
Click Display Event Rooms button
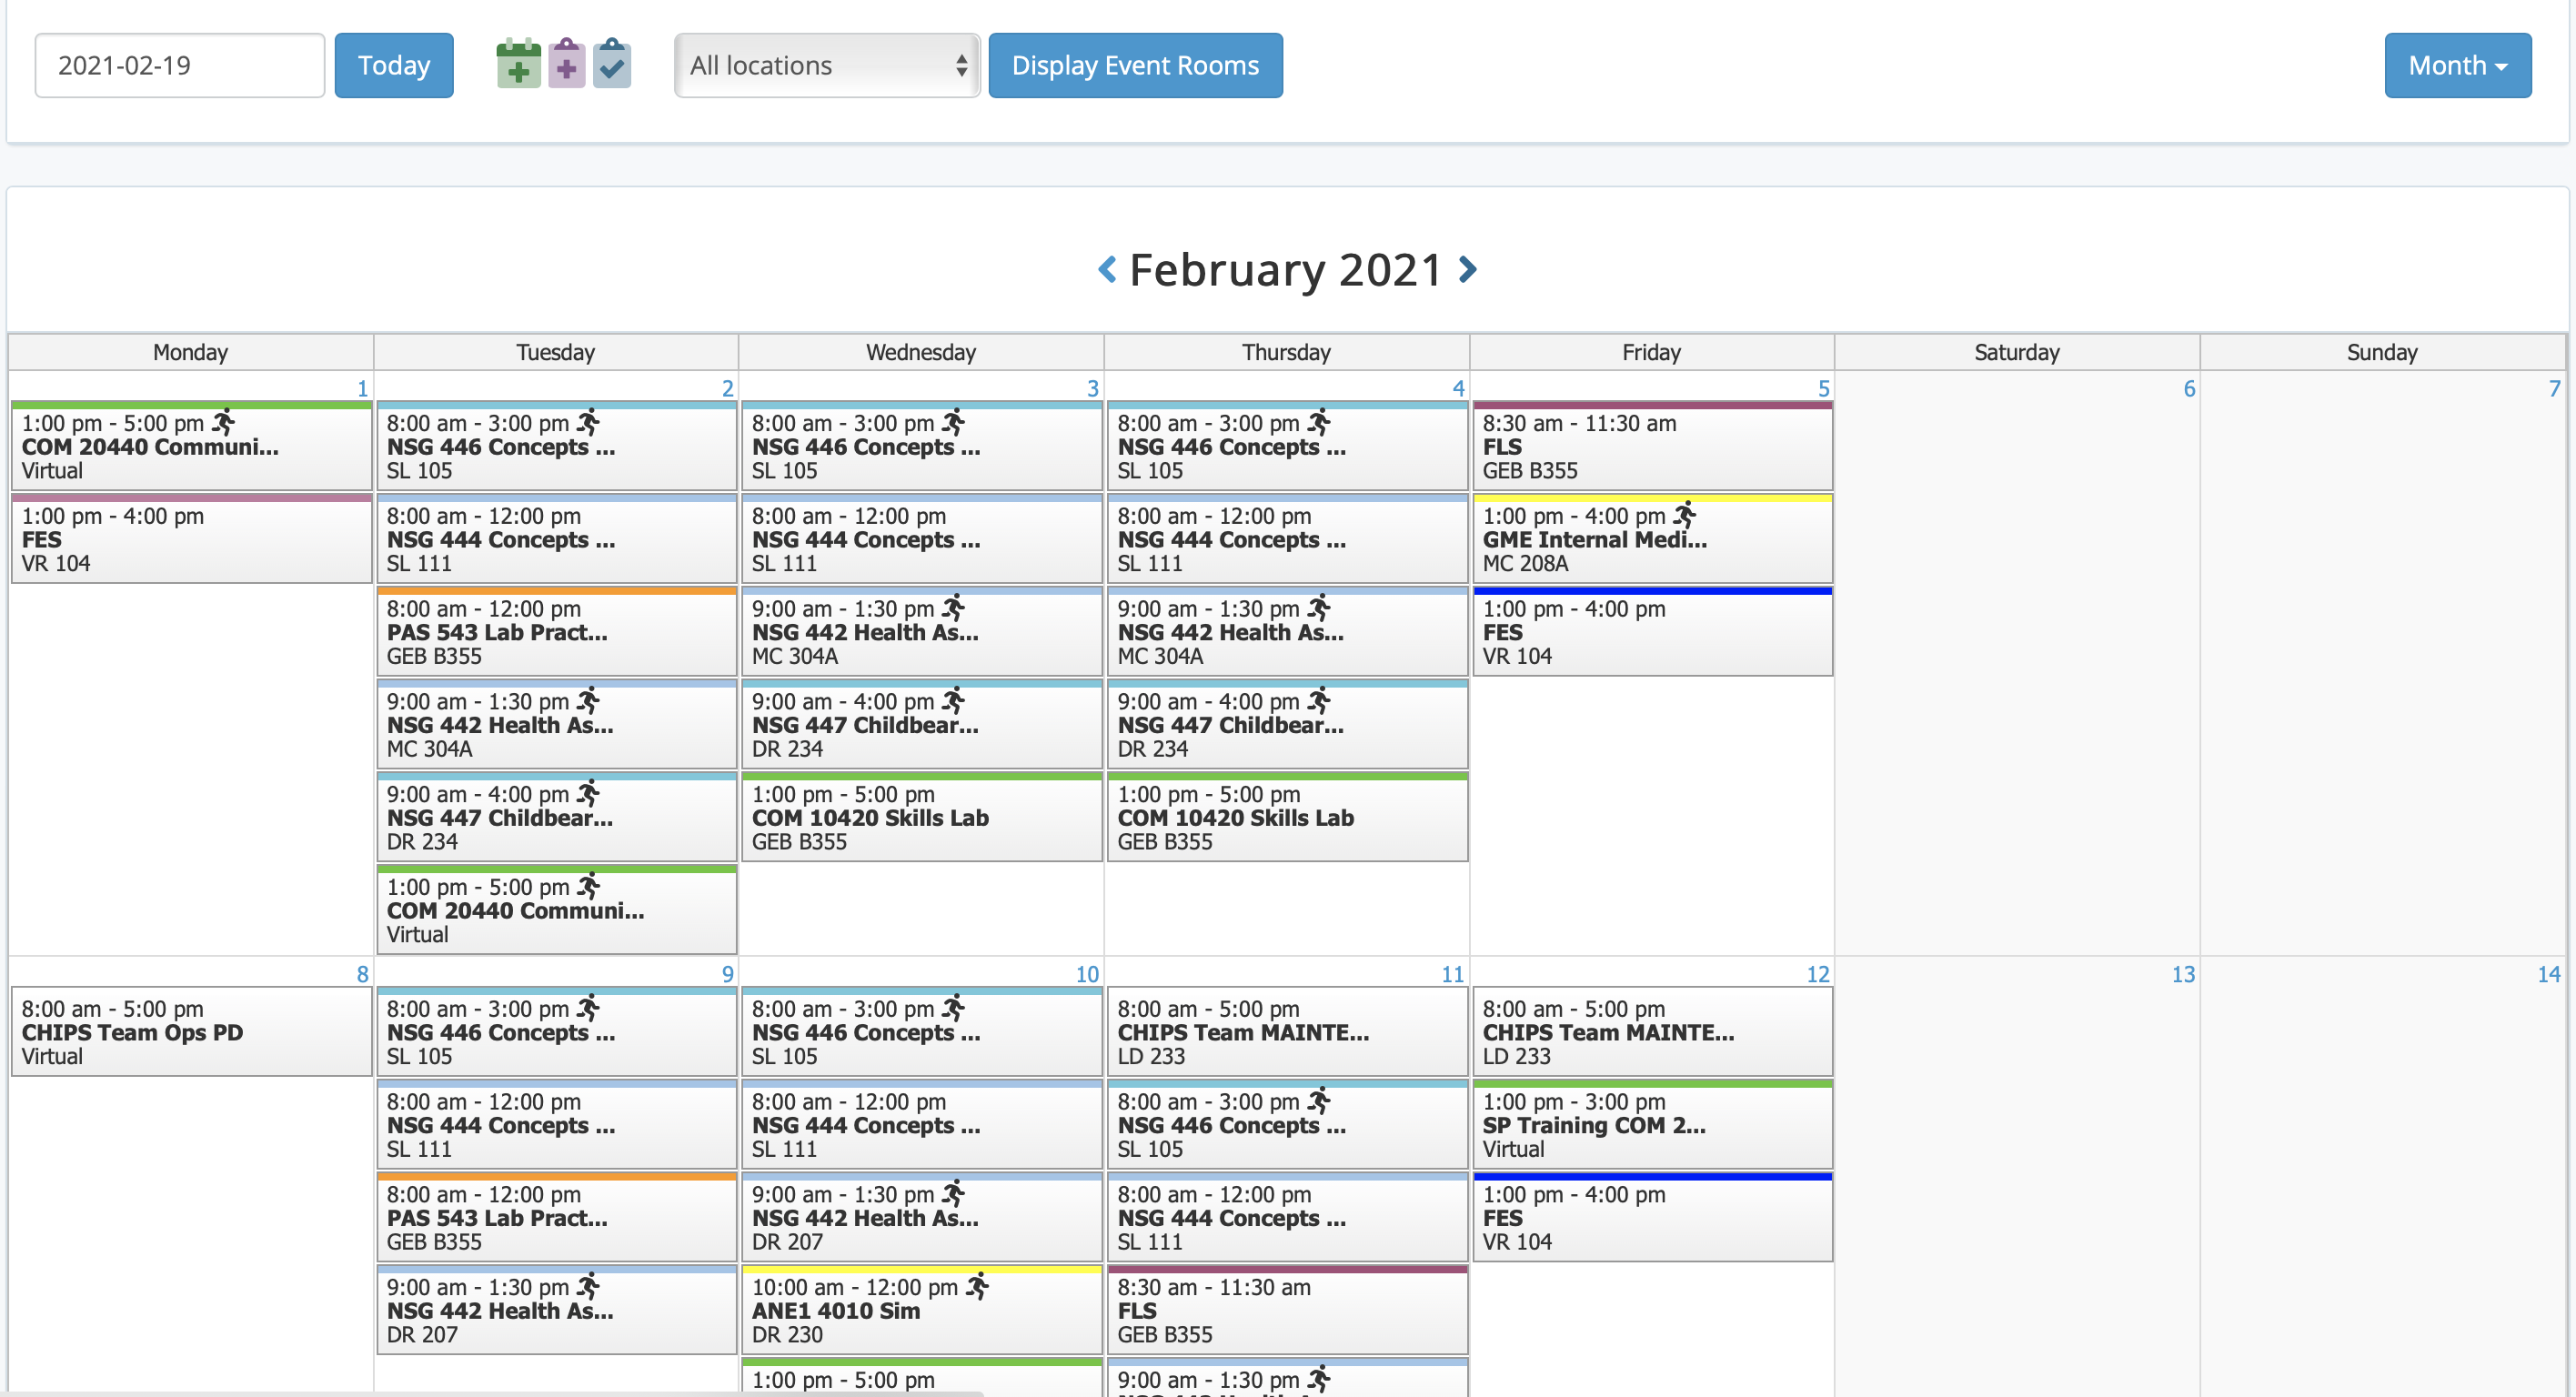(1135, 65)
